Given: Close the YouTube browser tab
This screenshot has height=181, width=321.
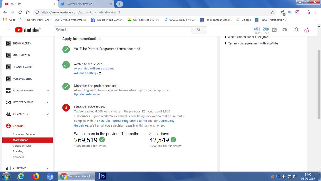Looking at the screenshot, I should tap(54, 4).
